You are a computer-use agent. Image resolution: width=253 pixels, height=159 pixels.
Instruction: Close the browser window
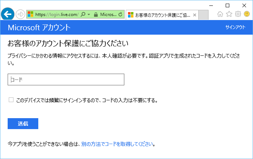244,5
